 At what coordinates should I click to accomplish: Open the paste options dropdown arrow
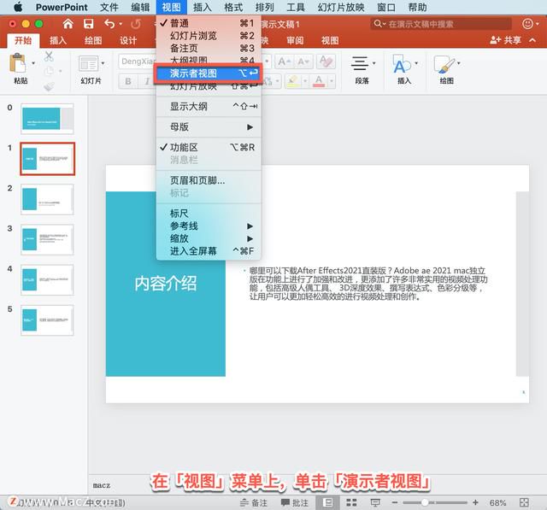tap(33, 63)
